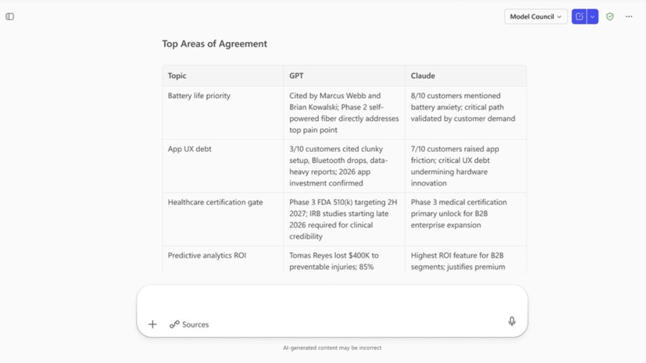
Task: Click the green shield protection icon
Action: pyautogui.click(x=610, y=16)
